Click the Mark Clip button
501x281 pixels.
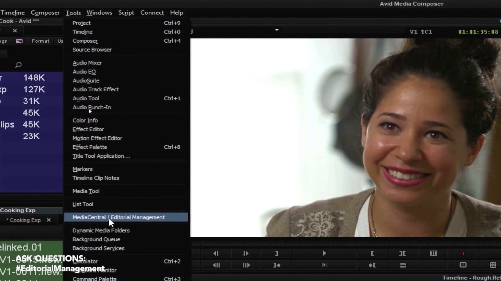click(x=402, y=253)
